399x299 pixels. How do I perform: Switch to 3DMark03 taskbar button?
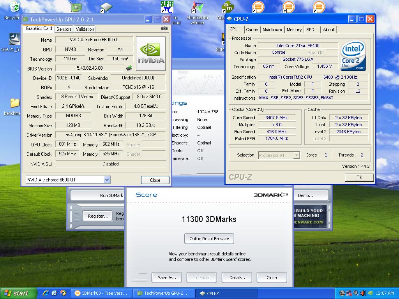coord(101,293)
